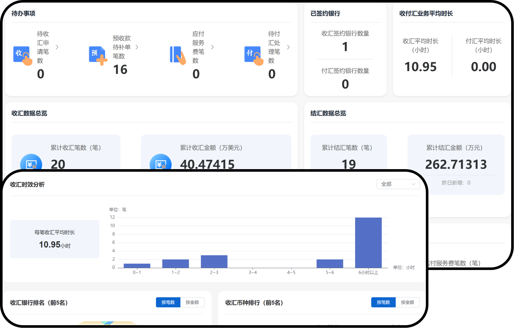Image resolution: width=514 pixels, height=328 pixels.
Task: Click the 5~6 hour bar in chart
Action: (330, 264)
